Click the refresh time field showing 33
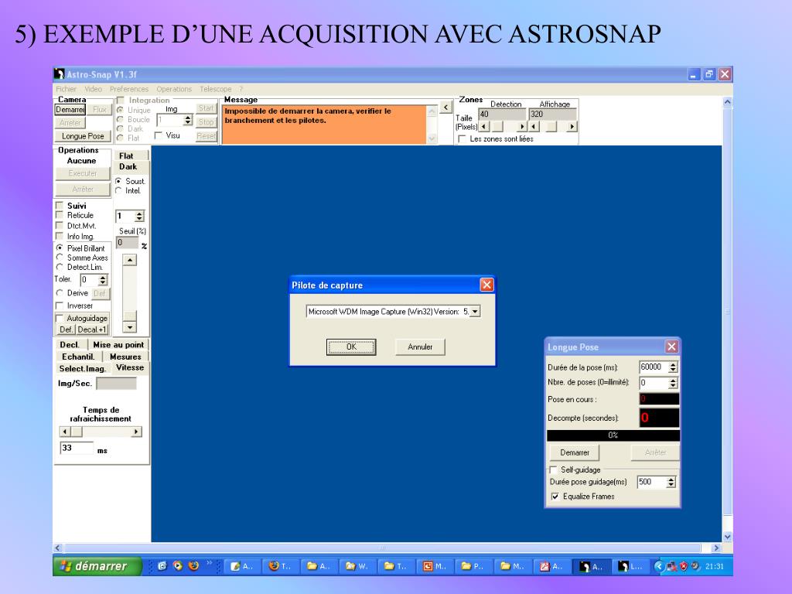The width and height of the screenshot is (792, 594). pos(77,448)
